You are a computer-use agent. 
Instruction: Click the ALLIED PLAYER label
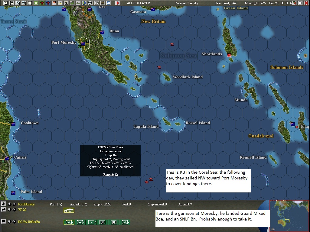pyautogui.click(x=139, y=3)
